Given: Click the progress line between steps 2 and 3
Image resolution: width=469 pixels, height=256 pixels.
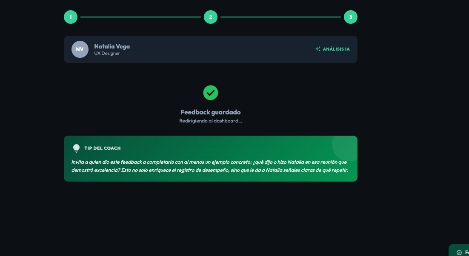Looking at the screenshot, I should click(280, 17).
